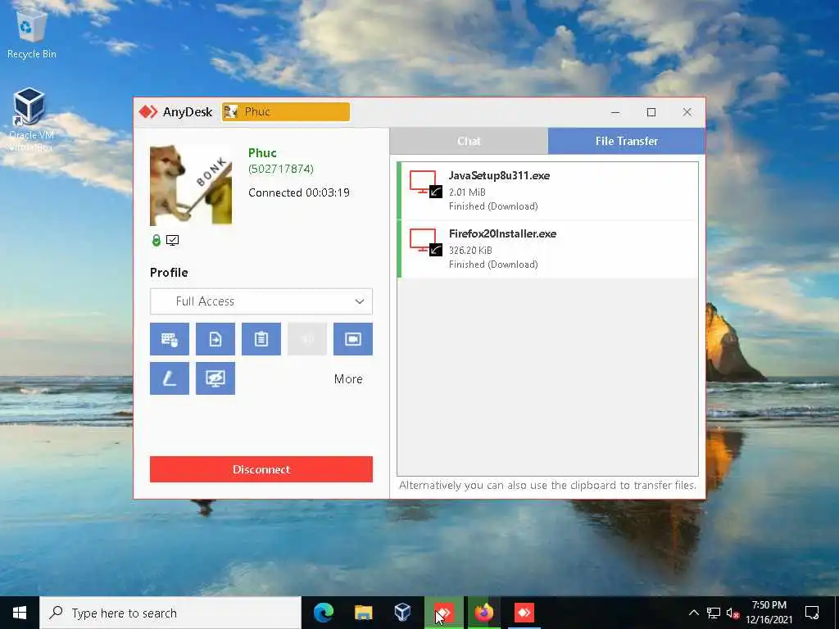Image resolution: width=839 pixels, height=629 pixels.
Task: Open VirtualBox from taskbar
Action: [403, 613]
